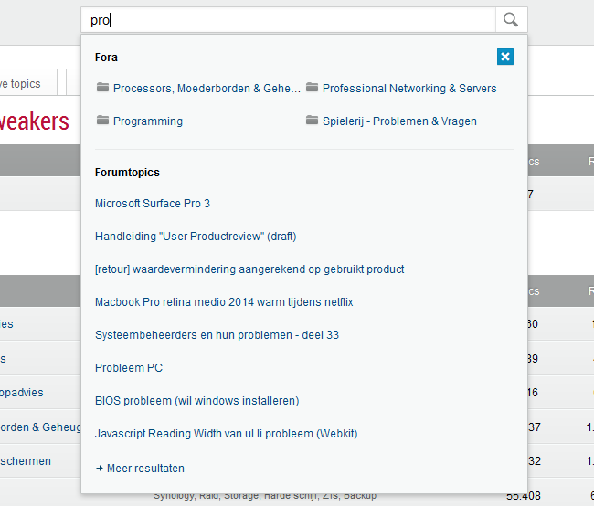Open Systeembeheerders en hun problemen deel 33
Viewport: 594px width, 506px height.
217,335
